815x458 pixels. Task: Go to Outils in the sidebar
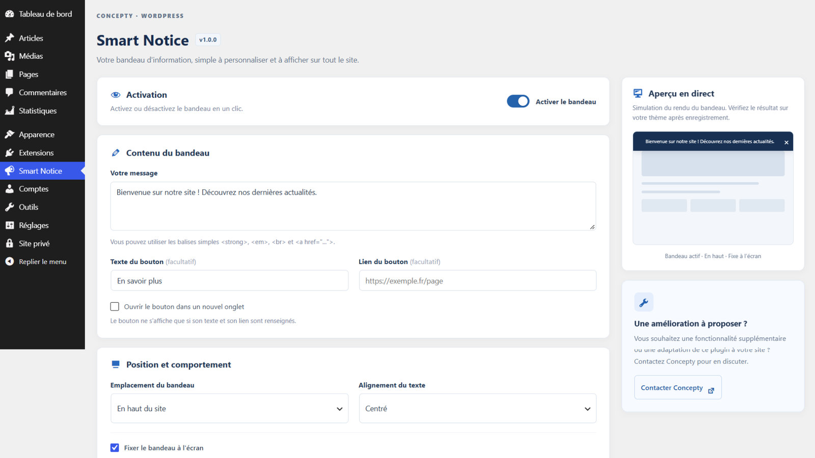pyautogui.click(x=42, y=207)
